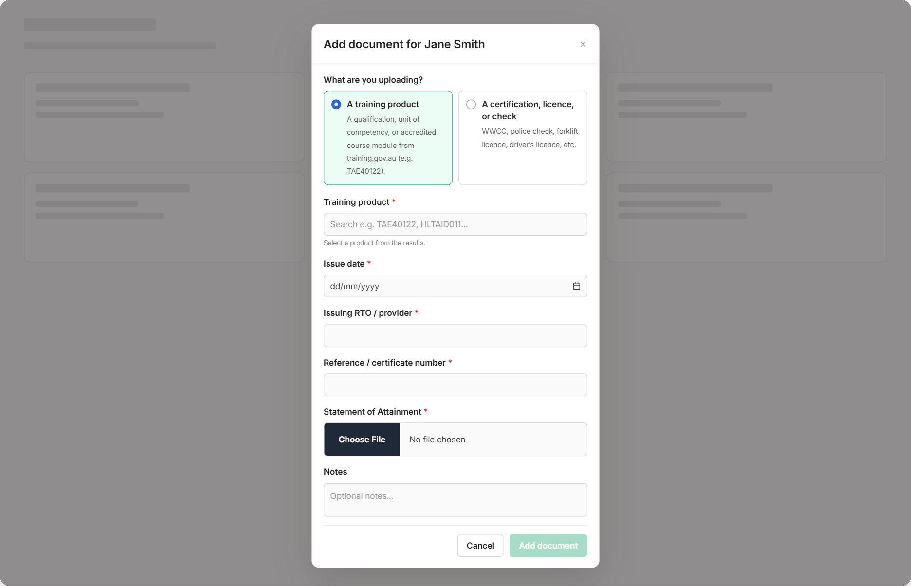Click the WWCC, police check description text
The height and width of the screenshot is (586, 911).
[x=530, y=138]
